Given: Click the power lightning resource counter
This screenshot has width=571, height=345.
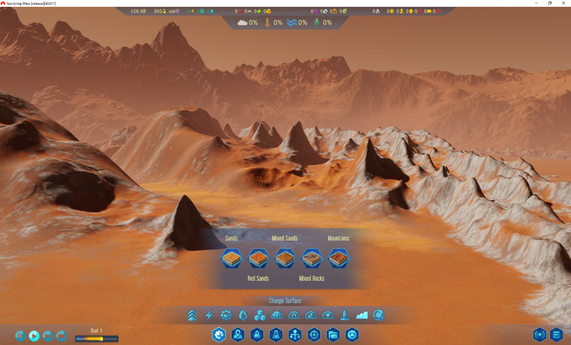Looking at the screenshot, I should click(191, 11).
